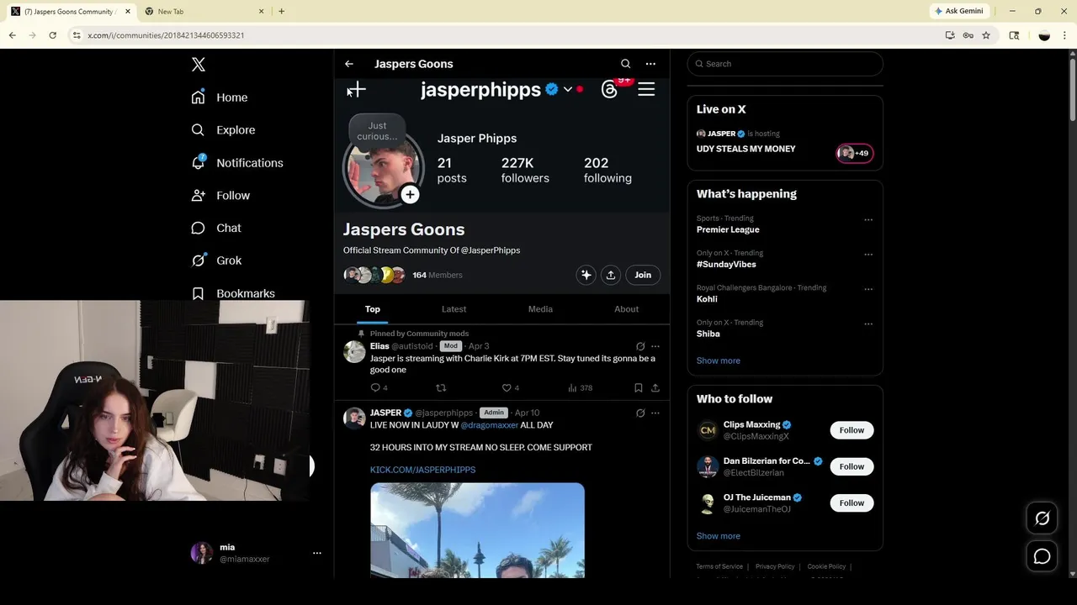
Task: Switch to the About tab
Action: 626,309
